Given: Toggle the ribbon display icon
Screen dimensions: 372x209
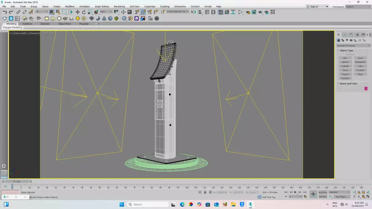Looking at the screenshot, I should point(221,12).
